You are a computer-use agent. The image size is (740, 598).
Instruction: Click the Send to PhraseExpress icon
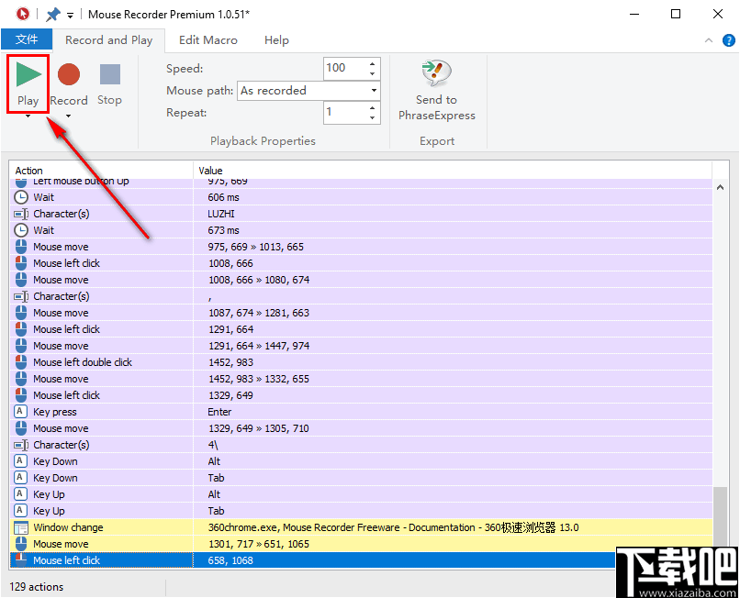click(436, 72)
